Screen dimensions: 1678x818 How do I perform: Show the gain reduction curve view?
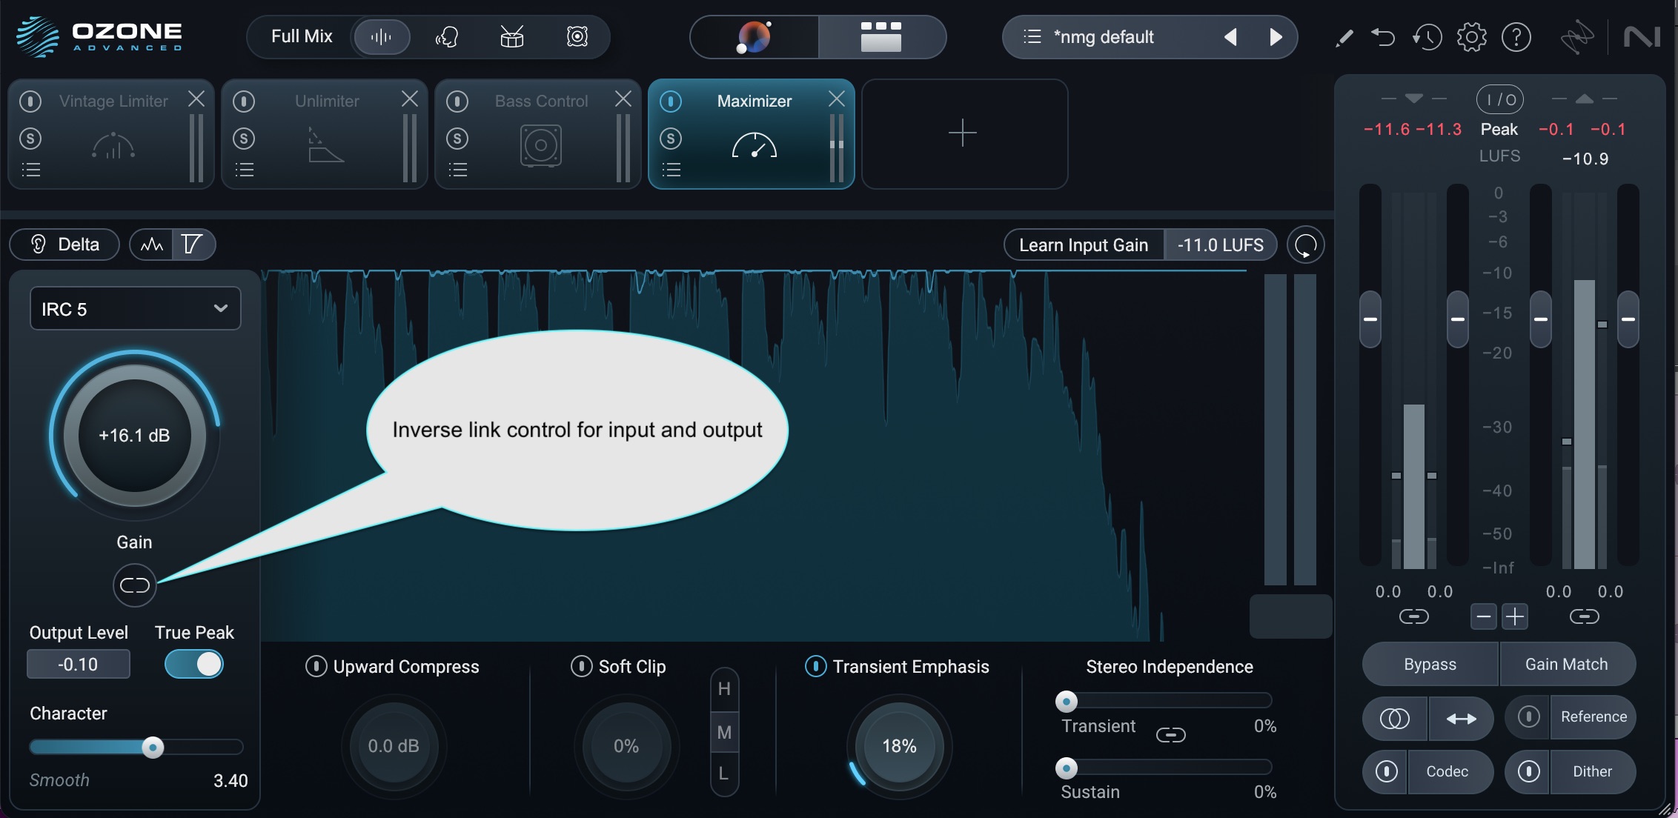[x=193, y=245]
